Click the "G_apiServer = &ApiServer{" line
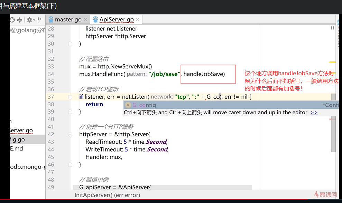Viewport: 342px width, 203px height. coord(115,187)
